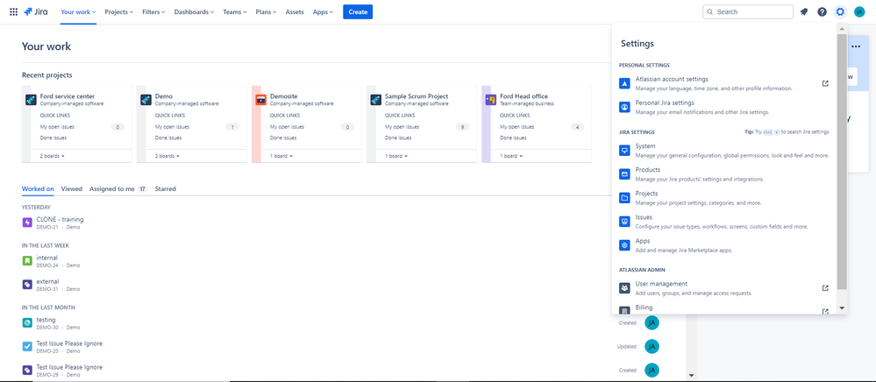Expand the Projects navigation dropdown
Viewport: 876px width, 382px height.
pos(119,11)
